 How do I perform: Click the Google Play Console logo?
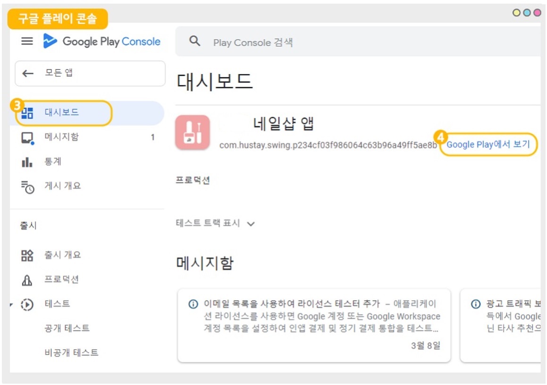point(101,41)
